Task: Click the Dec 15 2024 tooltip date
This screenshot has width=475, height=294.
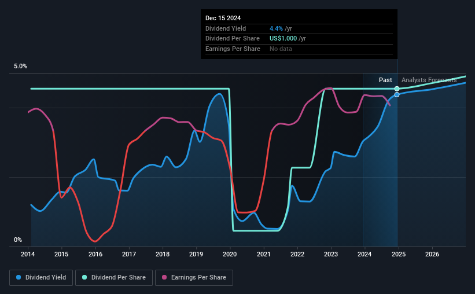Action: (x=223, y=18)
